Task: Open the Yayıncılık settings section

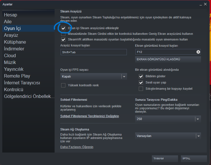Action: 28,69
